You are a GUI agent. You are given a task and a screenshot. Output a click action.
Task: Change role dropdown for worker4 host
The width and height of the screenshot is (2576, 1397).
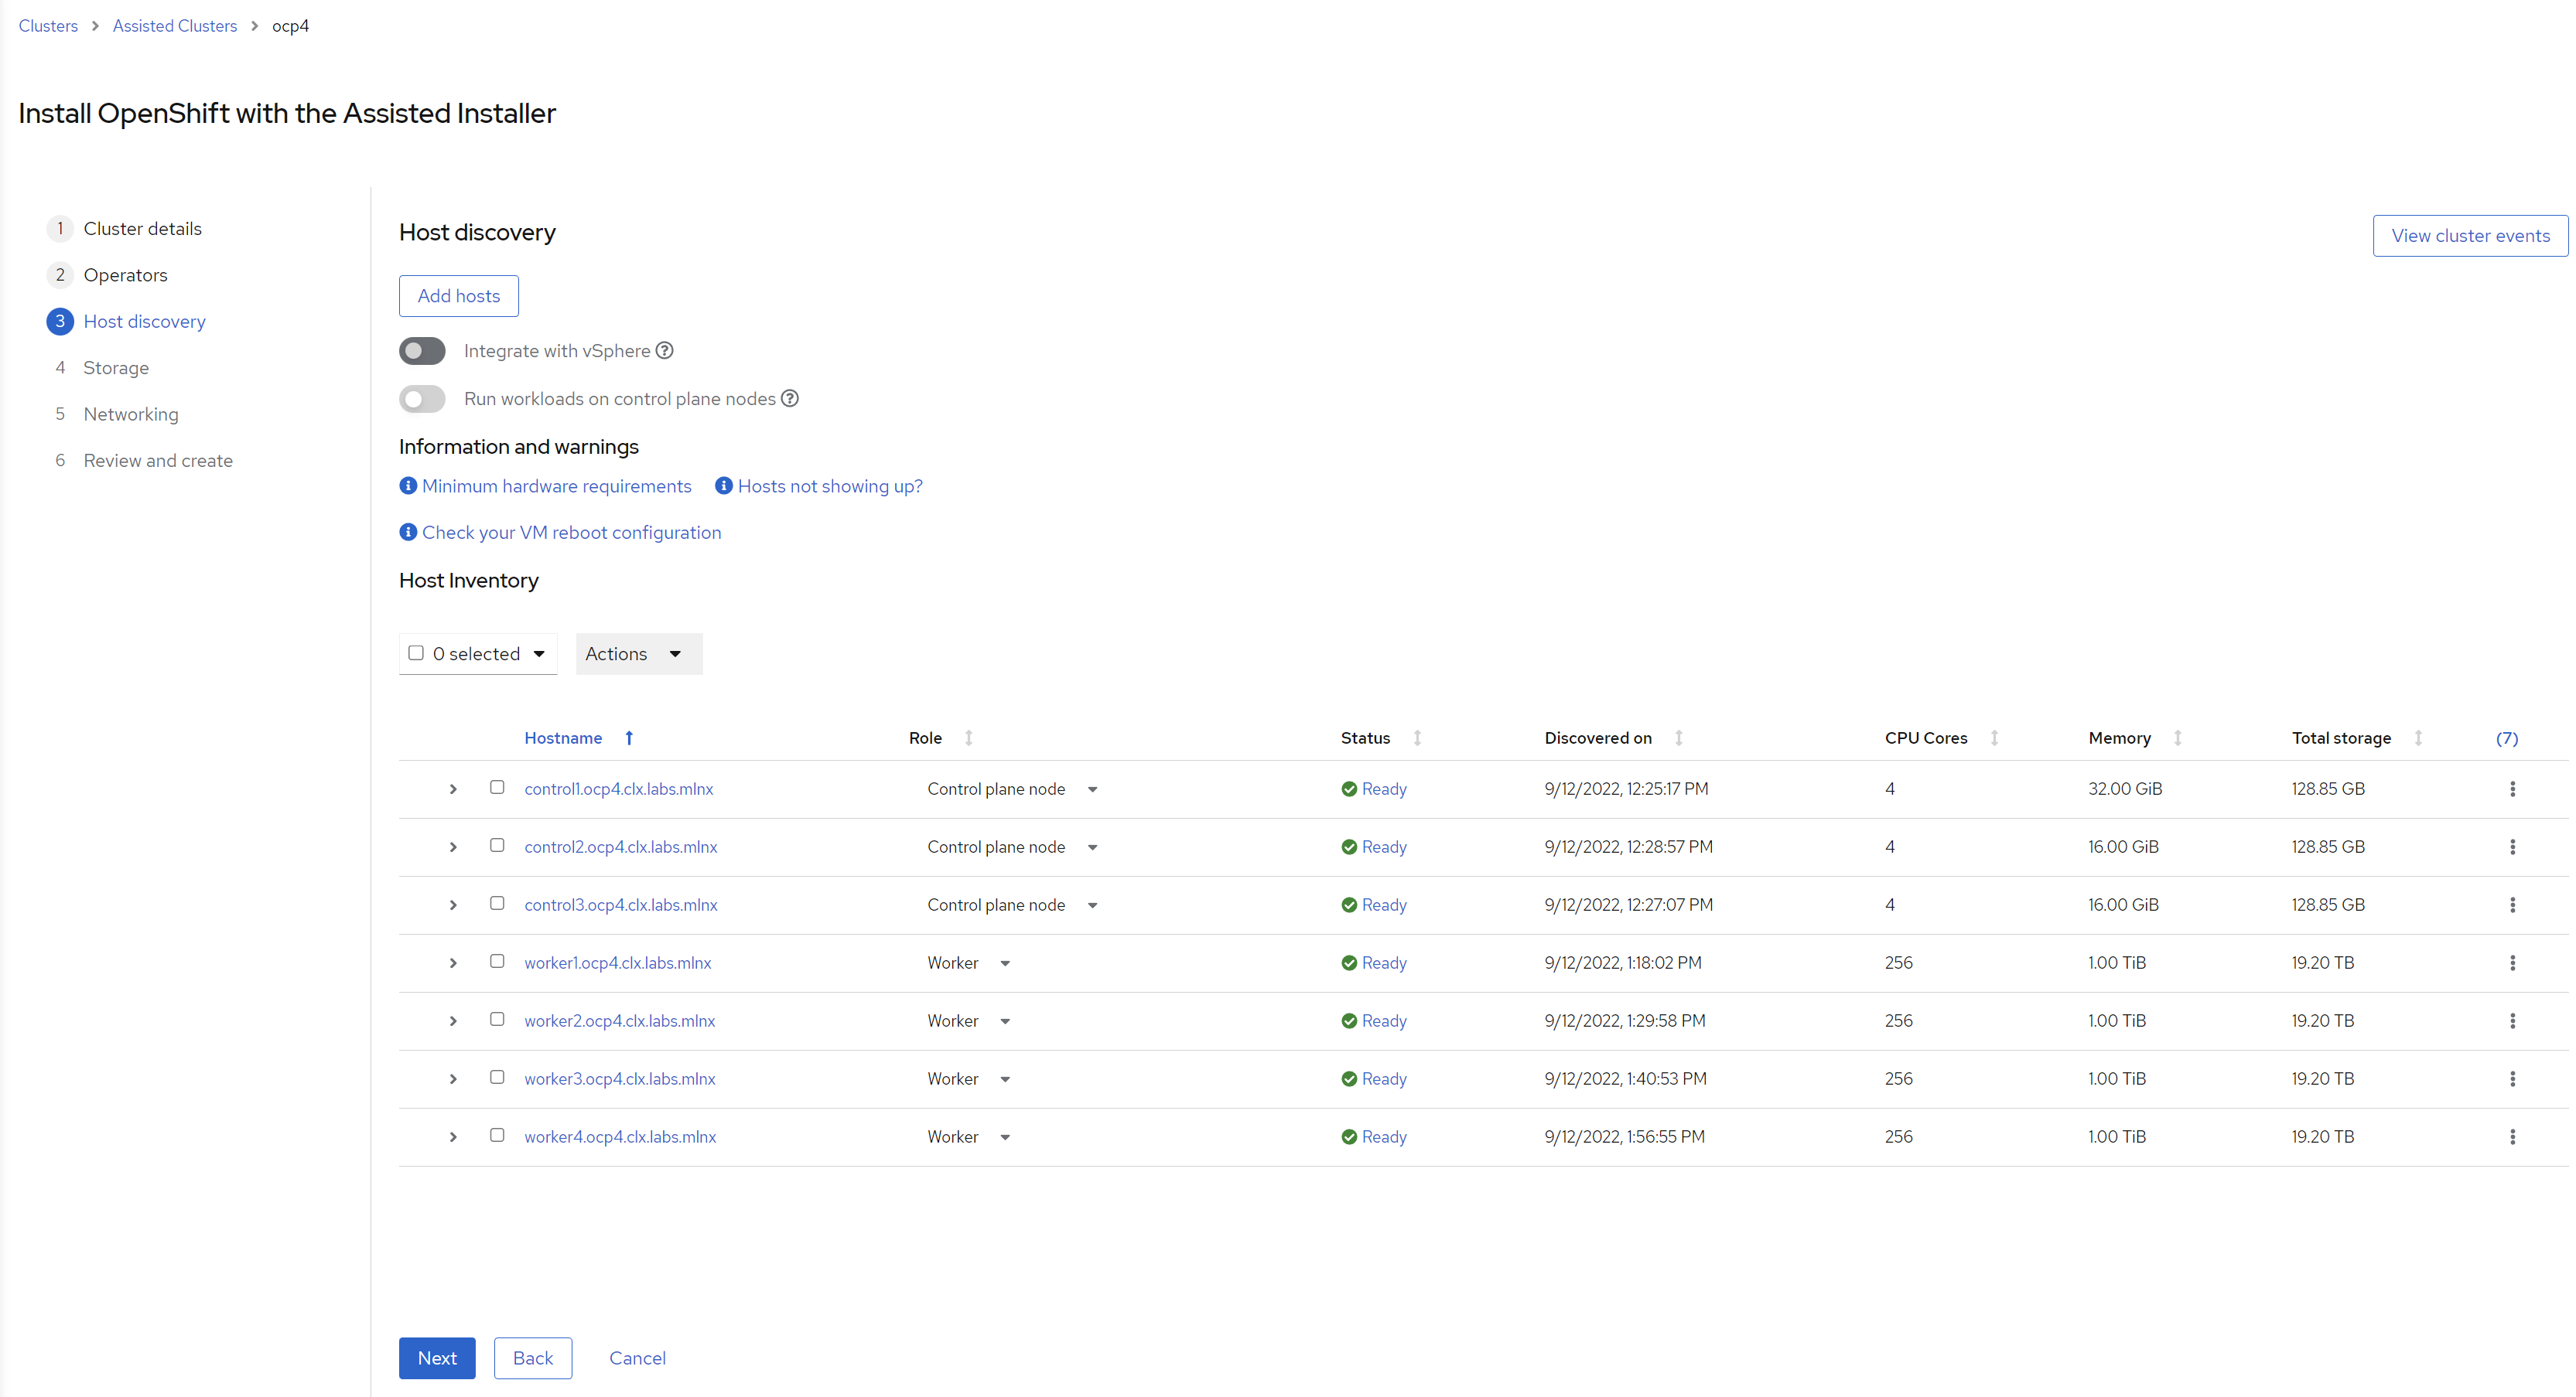969,1137
